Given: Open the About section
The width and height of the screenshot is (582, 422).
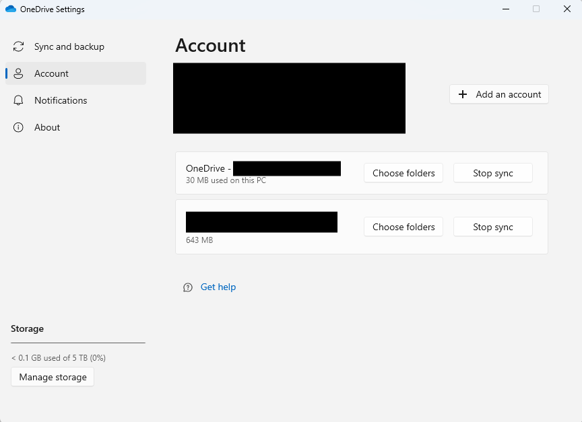Looking at the screenshot, I should (x=75, y=128).
